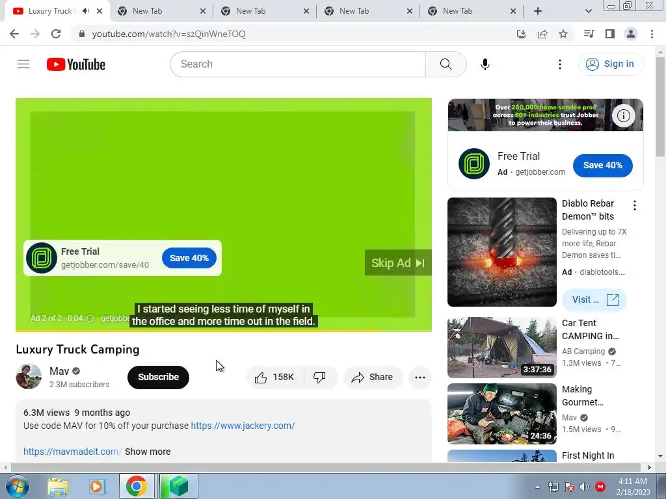666x499 pixels.
Task: Click the install app icon in address bar
Action: tap(521, 34)
